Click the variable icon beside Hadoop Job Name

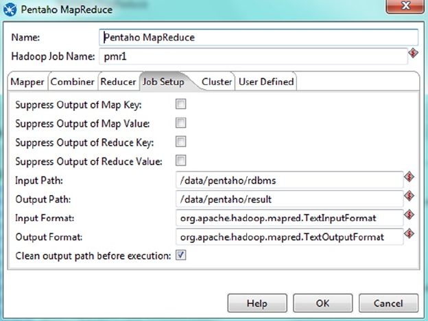413,53
